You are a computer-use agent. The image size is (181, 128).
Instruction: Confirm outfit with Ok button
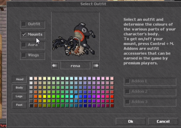pyautogui.click(x=131, y=121)
